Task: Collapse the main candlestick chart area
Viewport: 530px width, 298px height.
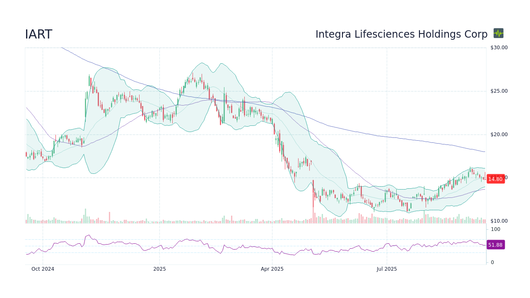Action: [x=248, y=124]
